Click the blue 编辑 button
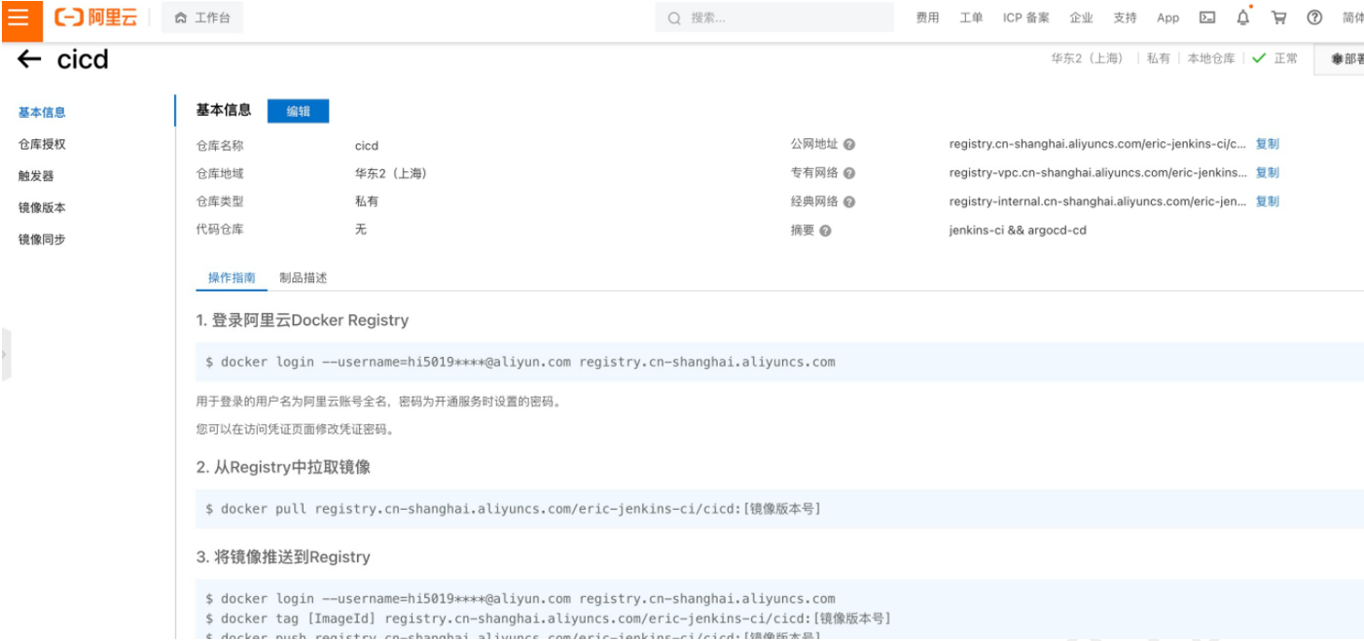Image resolution: width=1364 pixels, height=641 pixels. coord(298,111)
